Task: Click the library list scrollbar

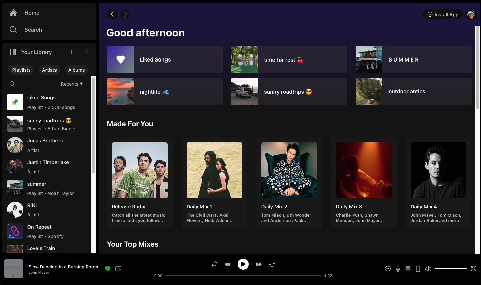Action: [94, 125]
